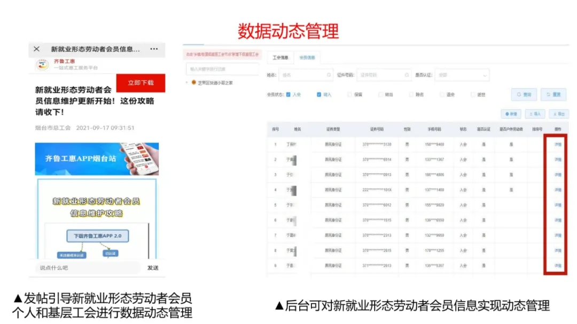Click the 导入 import button
Screen dimensions: 577x324
(x=535, y=114)
